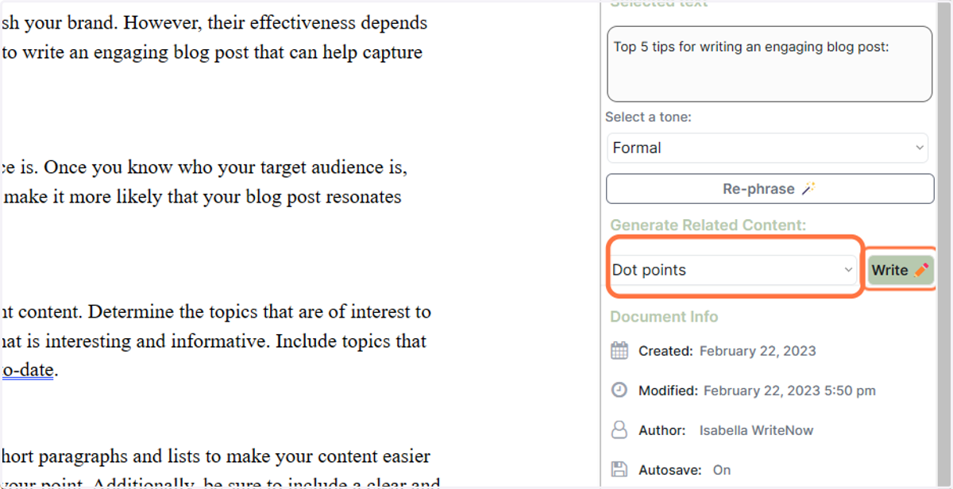Click the calendar icon beside Created
The height and width of the screenshot is (489, 953).
[619, 351]
